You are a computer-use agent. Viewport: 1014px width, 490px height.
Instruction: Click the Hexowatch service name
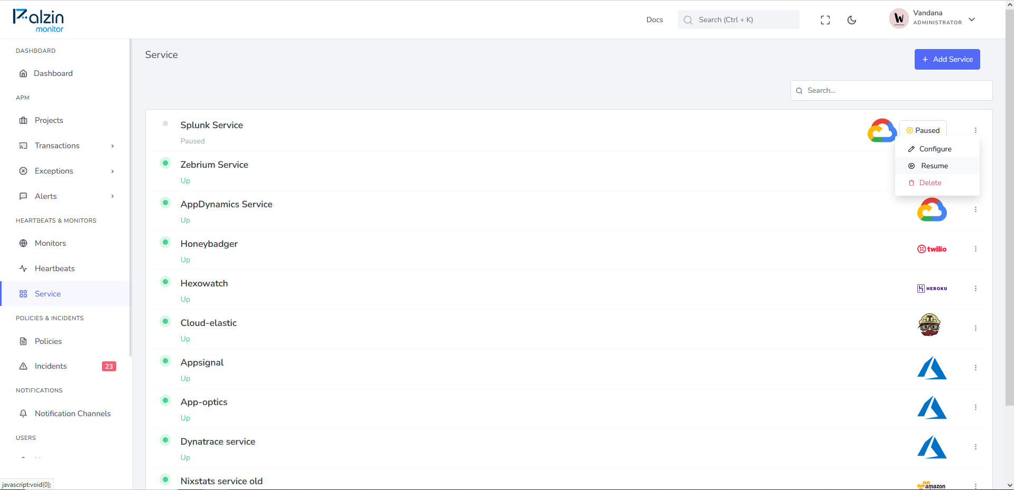click(204, 283)
